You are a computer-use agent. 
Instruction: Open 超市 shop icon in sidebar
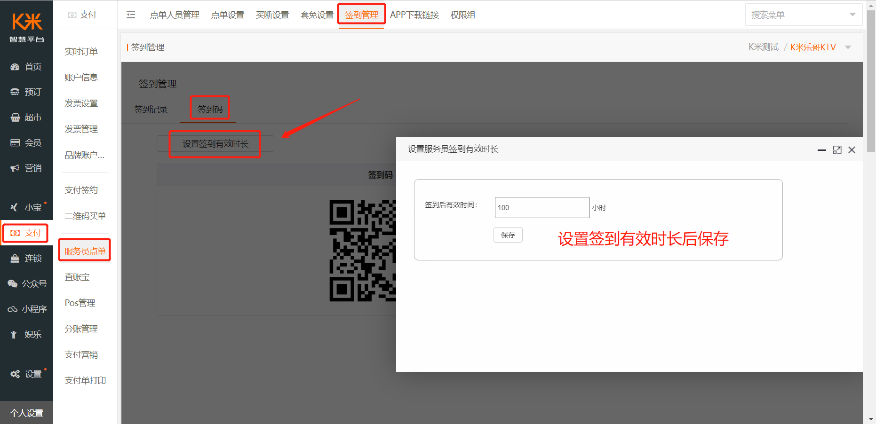point(15,118)
